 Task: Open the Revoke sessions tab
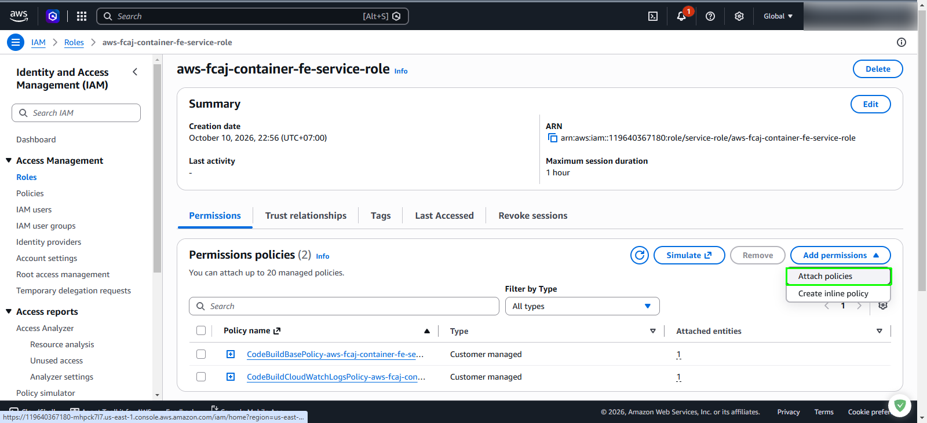pyautogui.click(x=533, y=215)
